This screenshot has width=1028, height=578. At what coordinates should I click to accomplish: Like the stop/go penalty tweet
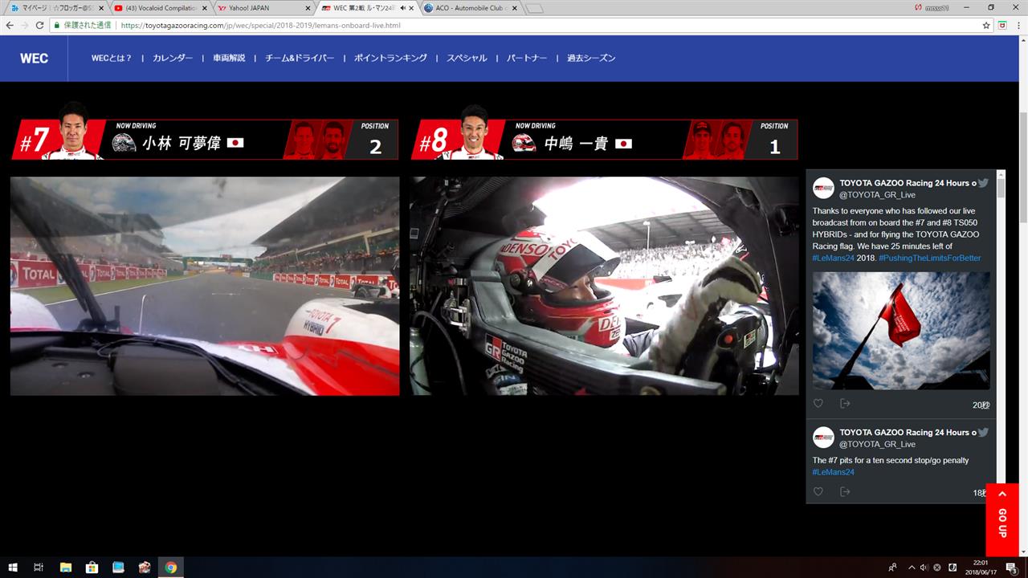818,491
